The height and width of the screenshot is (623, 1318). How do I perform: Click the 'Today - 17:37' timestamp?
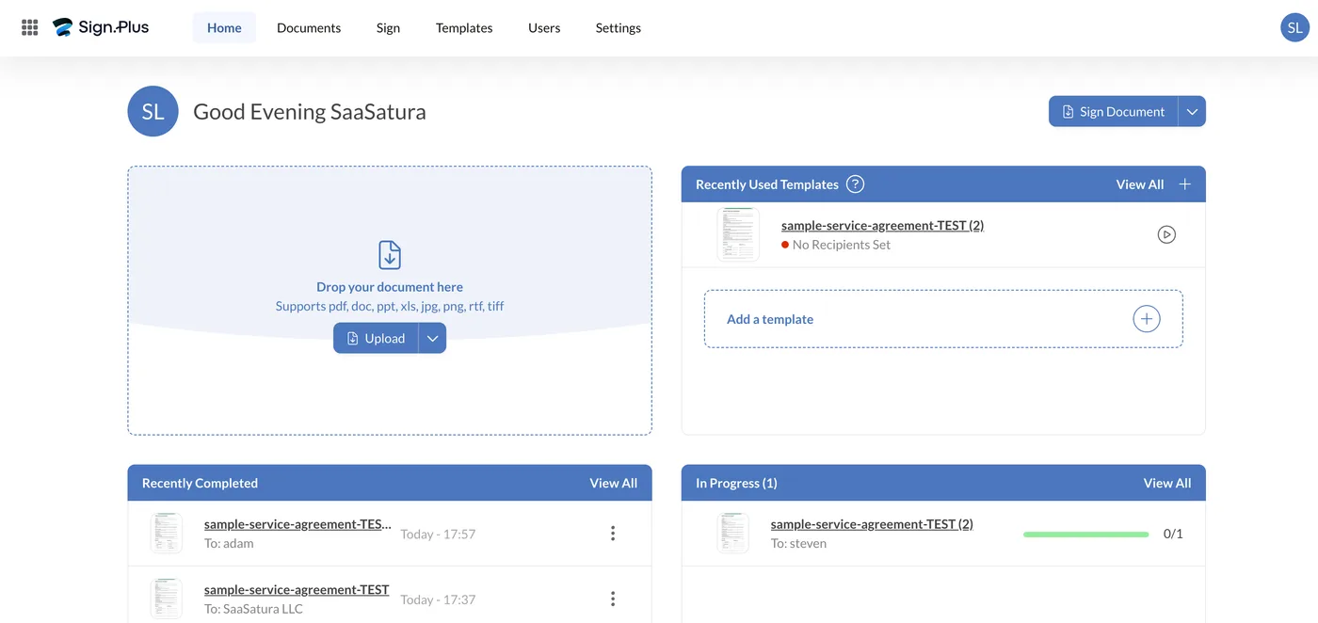438,599
